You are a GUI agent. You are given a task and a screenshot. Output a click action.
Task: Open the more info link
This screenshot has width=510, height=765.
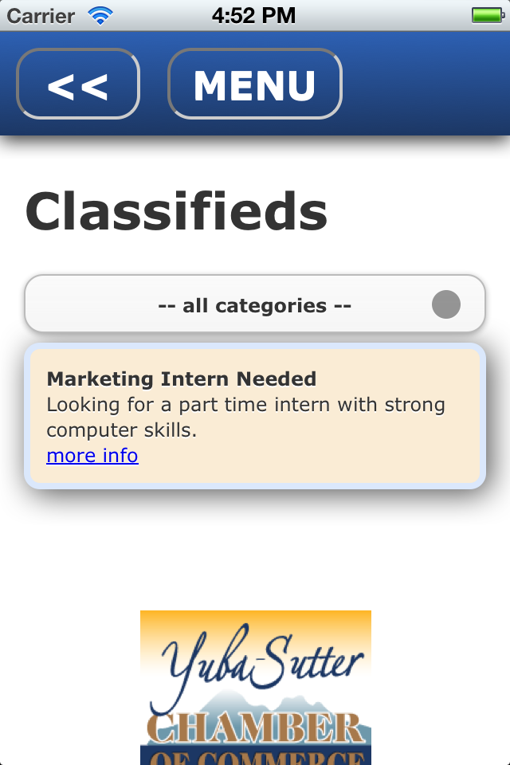(x=92, y=456)
